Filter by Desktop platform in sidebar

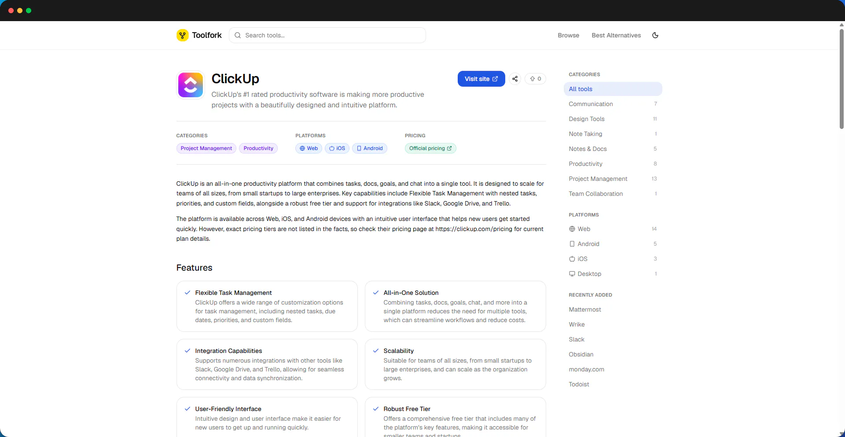[x=613, y=274]
